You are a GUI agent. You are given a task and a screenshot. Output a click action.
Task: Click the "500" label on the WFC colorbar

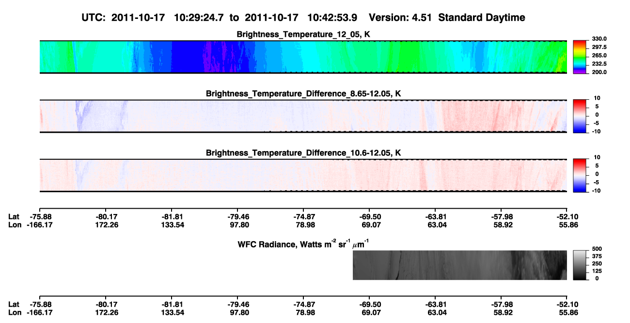[596, 249]
